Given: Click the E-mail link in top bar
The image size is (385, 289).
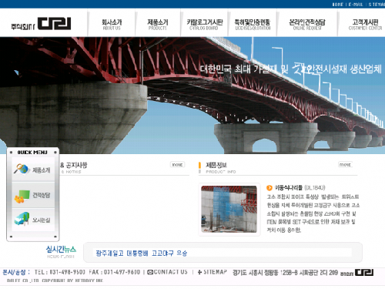Looking at the screenshot, I should tap(356, 5).
